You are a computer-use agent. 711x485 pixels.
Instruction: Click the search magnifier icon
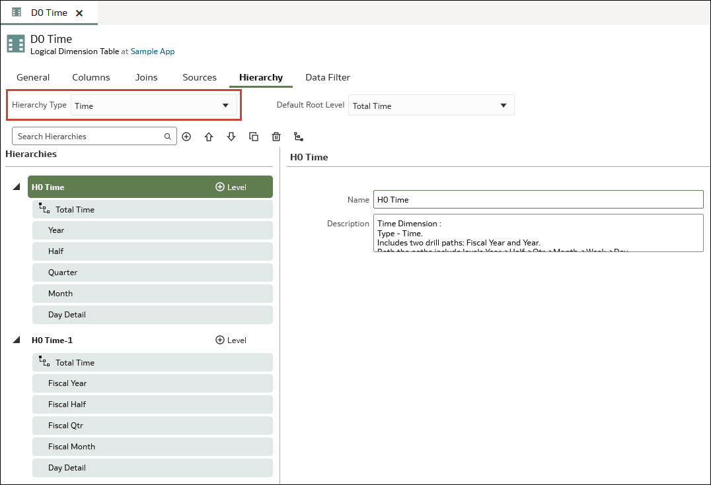click(x=167, y=137)
